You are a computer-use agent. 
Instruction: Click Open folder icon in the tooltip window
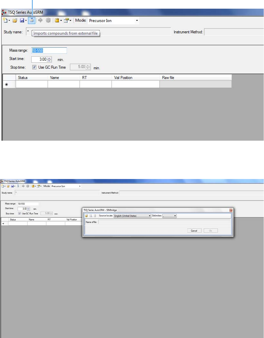point(15,20)
